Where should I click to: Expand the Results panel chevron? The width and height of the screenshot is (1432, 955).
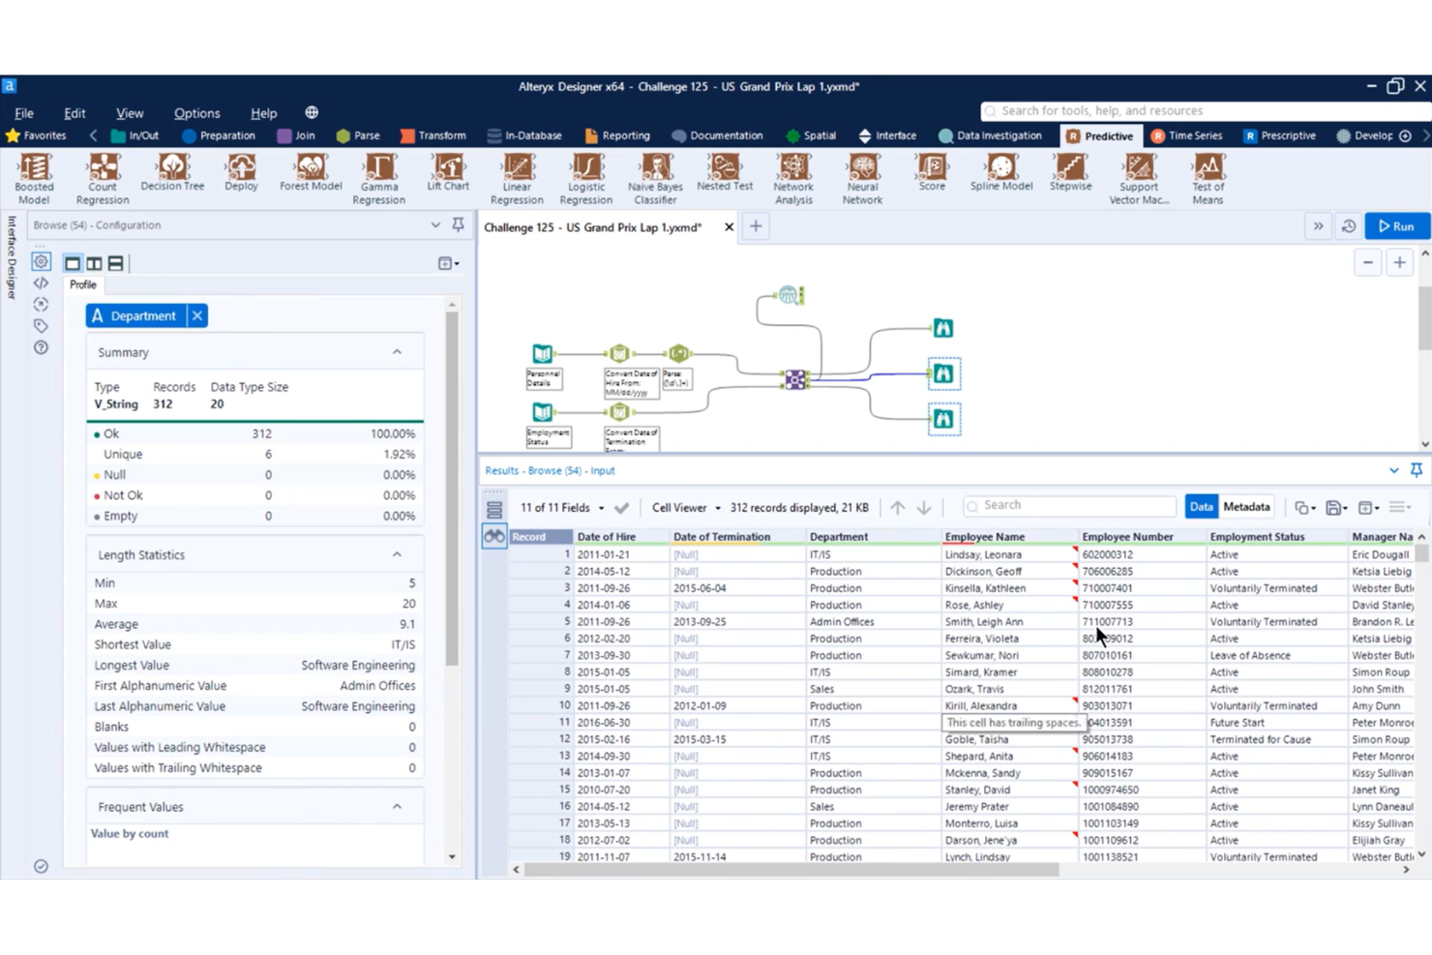pyautogui.click(x=1394, y=470)
